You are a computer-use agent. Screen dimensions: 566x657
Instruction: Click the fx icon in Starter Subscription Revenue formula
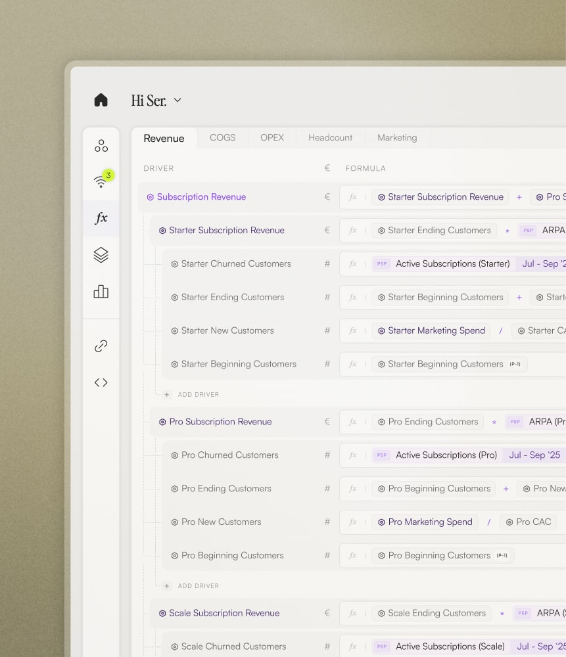(352, 231)
